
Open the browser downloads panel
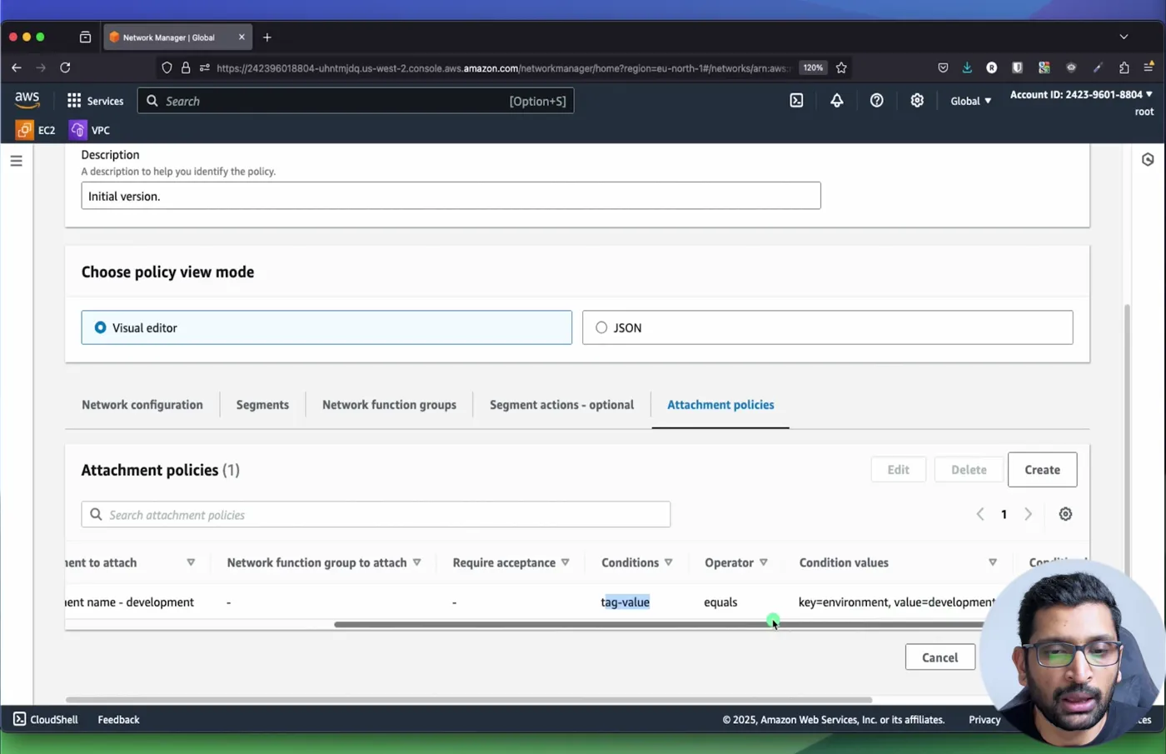click(x=967, y=67)
